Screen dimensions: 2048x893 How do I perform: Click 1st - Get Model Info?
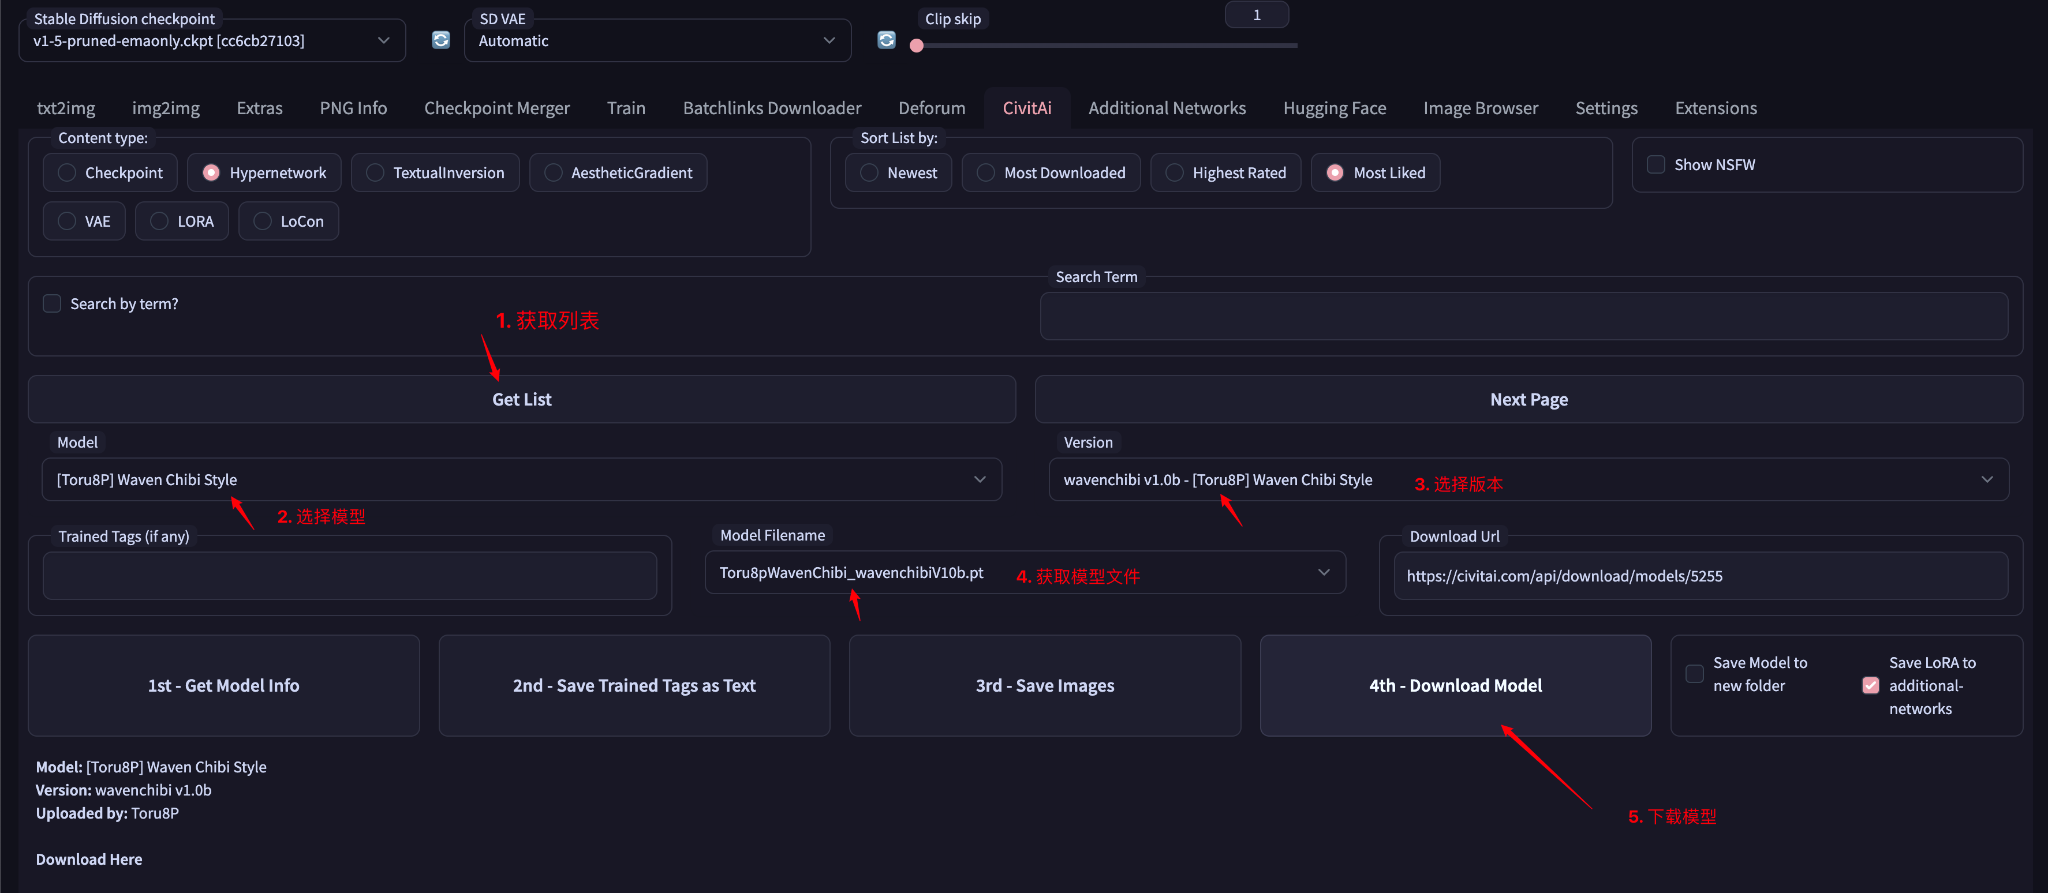(x=223, y=685)
